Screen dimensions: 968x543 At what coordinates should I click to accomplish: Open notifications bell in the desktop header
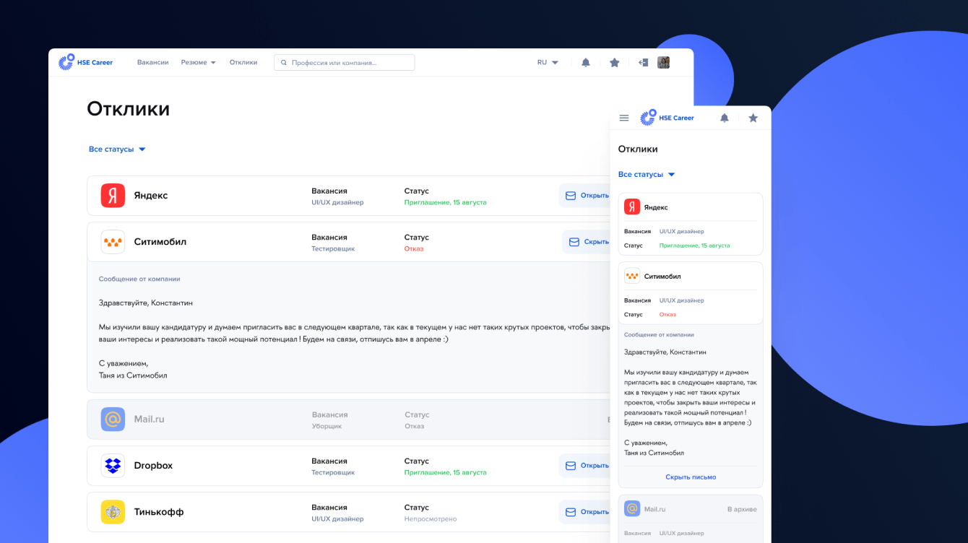(586, 63)
